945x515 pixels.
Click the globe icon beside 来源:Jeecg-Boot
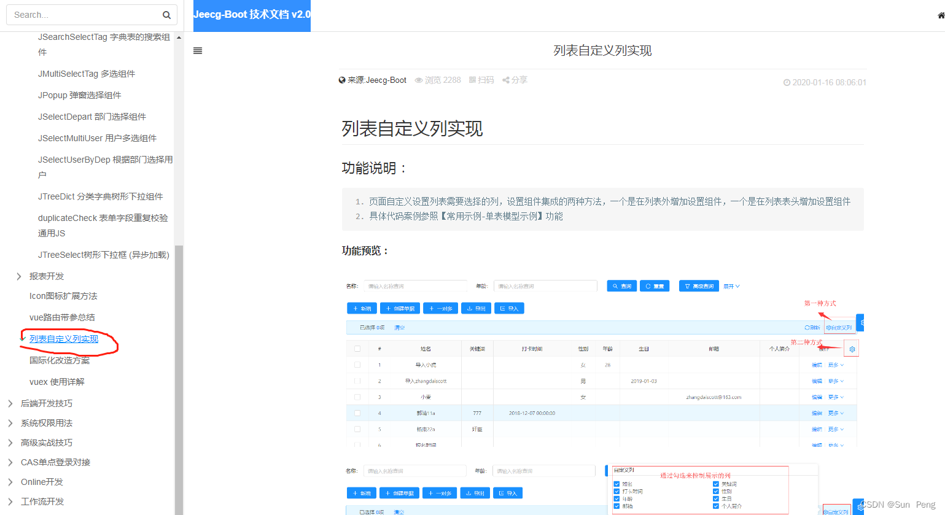(342, 80)
